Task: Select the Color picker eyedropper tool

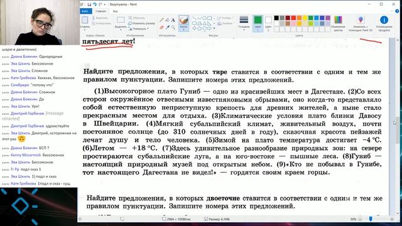Action: (x=168, y=27)
